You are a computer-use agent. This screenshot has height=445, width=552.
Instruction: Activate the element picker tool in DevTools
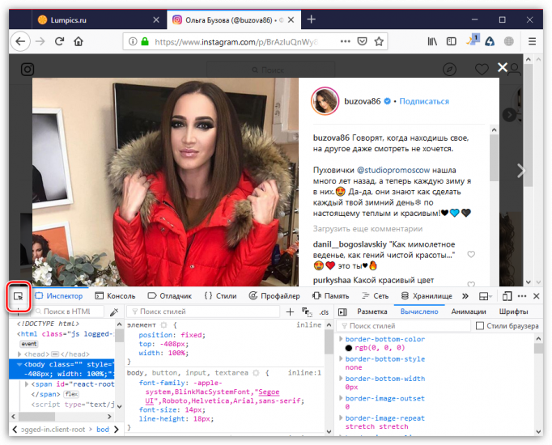click(x=17, y=297)
